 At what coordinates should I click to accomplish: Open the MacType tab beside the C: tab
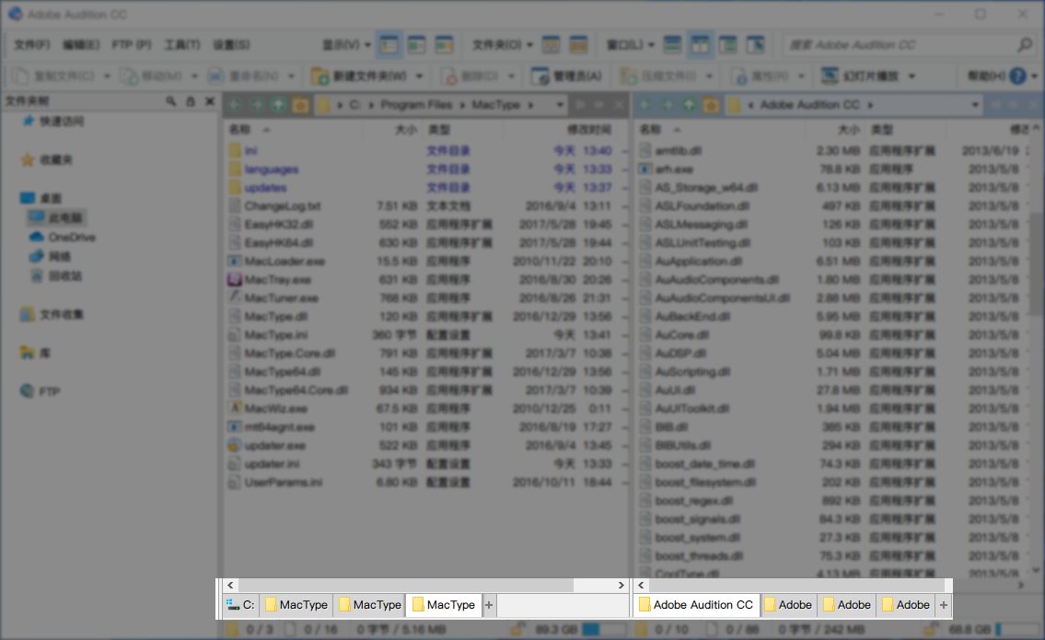pyautogui.click(x=296, y=605)
